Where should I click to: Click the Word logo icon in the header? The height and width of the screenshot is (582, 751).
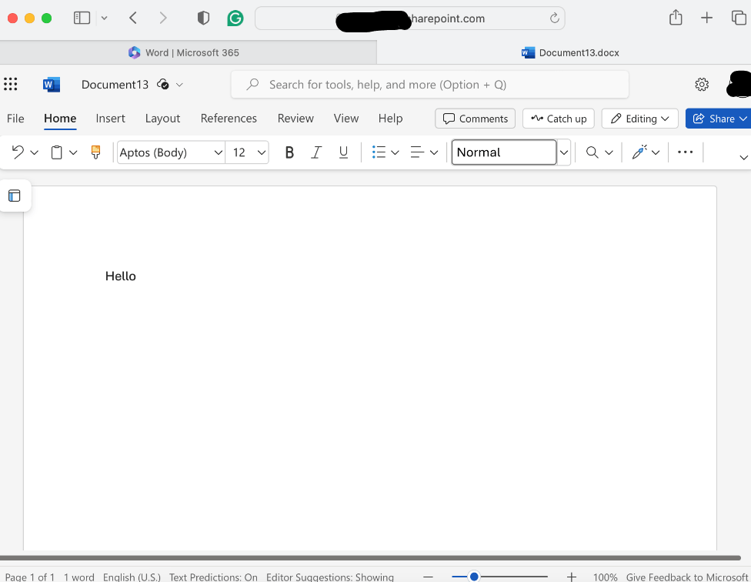pos(52,85)
